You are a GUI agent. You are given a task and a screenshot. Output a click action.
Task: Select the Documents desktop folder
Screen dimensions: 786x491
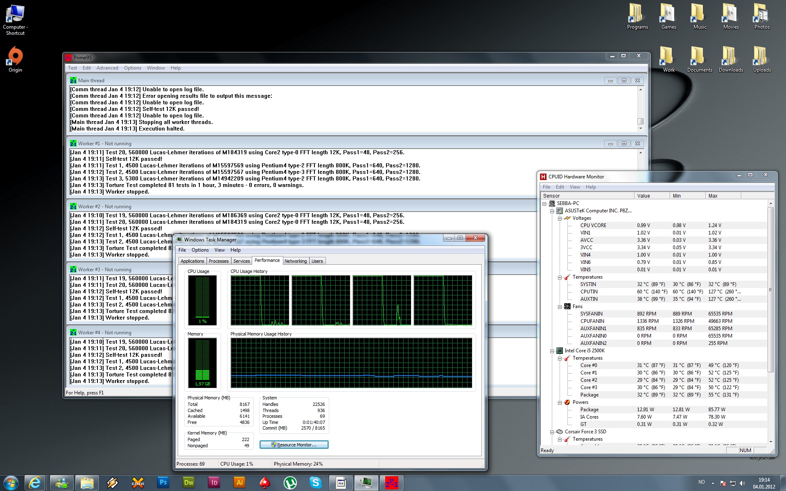click(700, 60)
